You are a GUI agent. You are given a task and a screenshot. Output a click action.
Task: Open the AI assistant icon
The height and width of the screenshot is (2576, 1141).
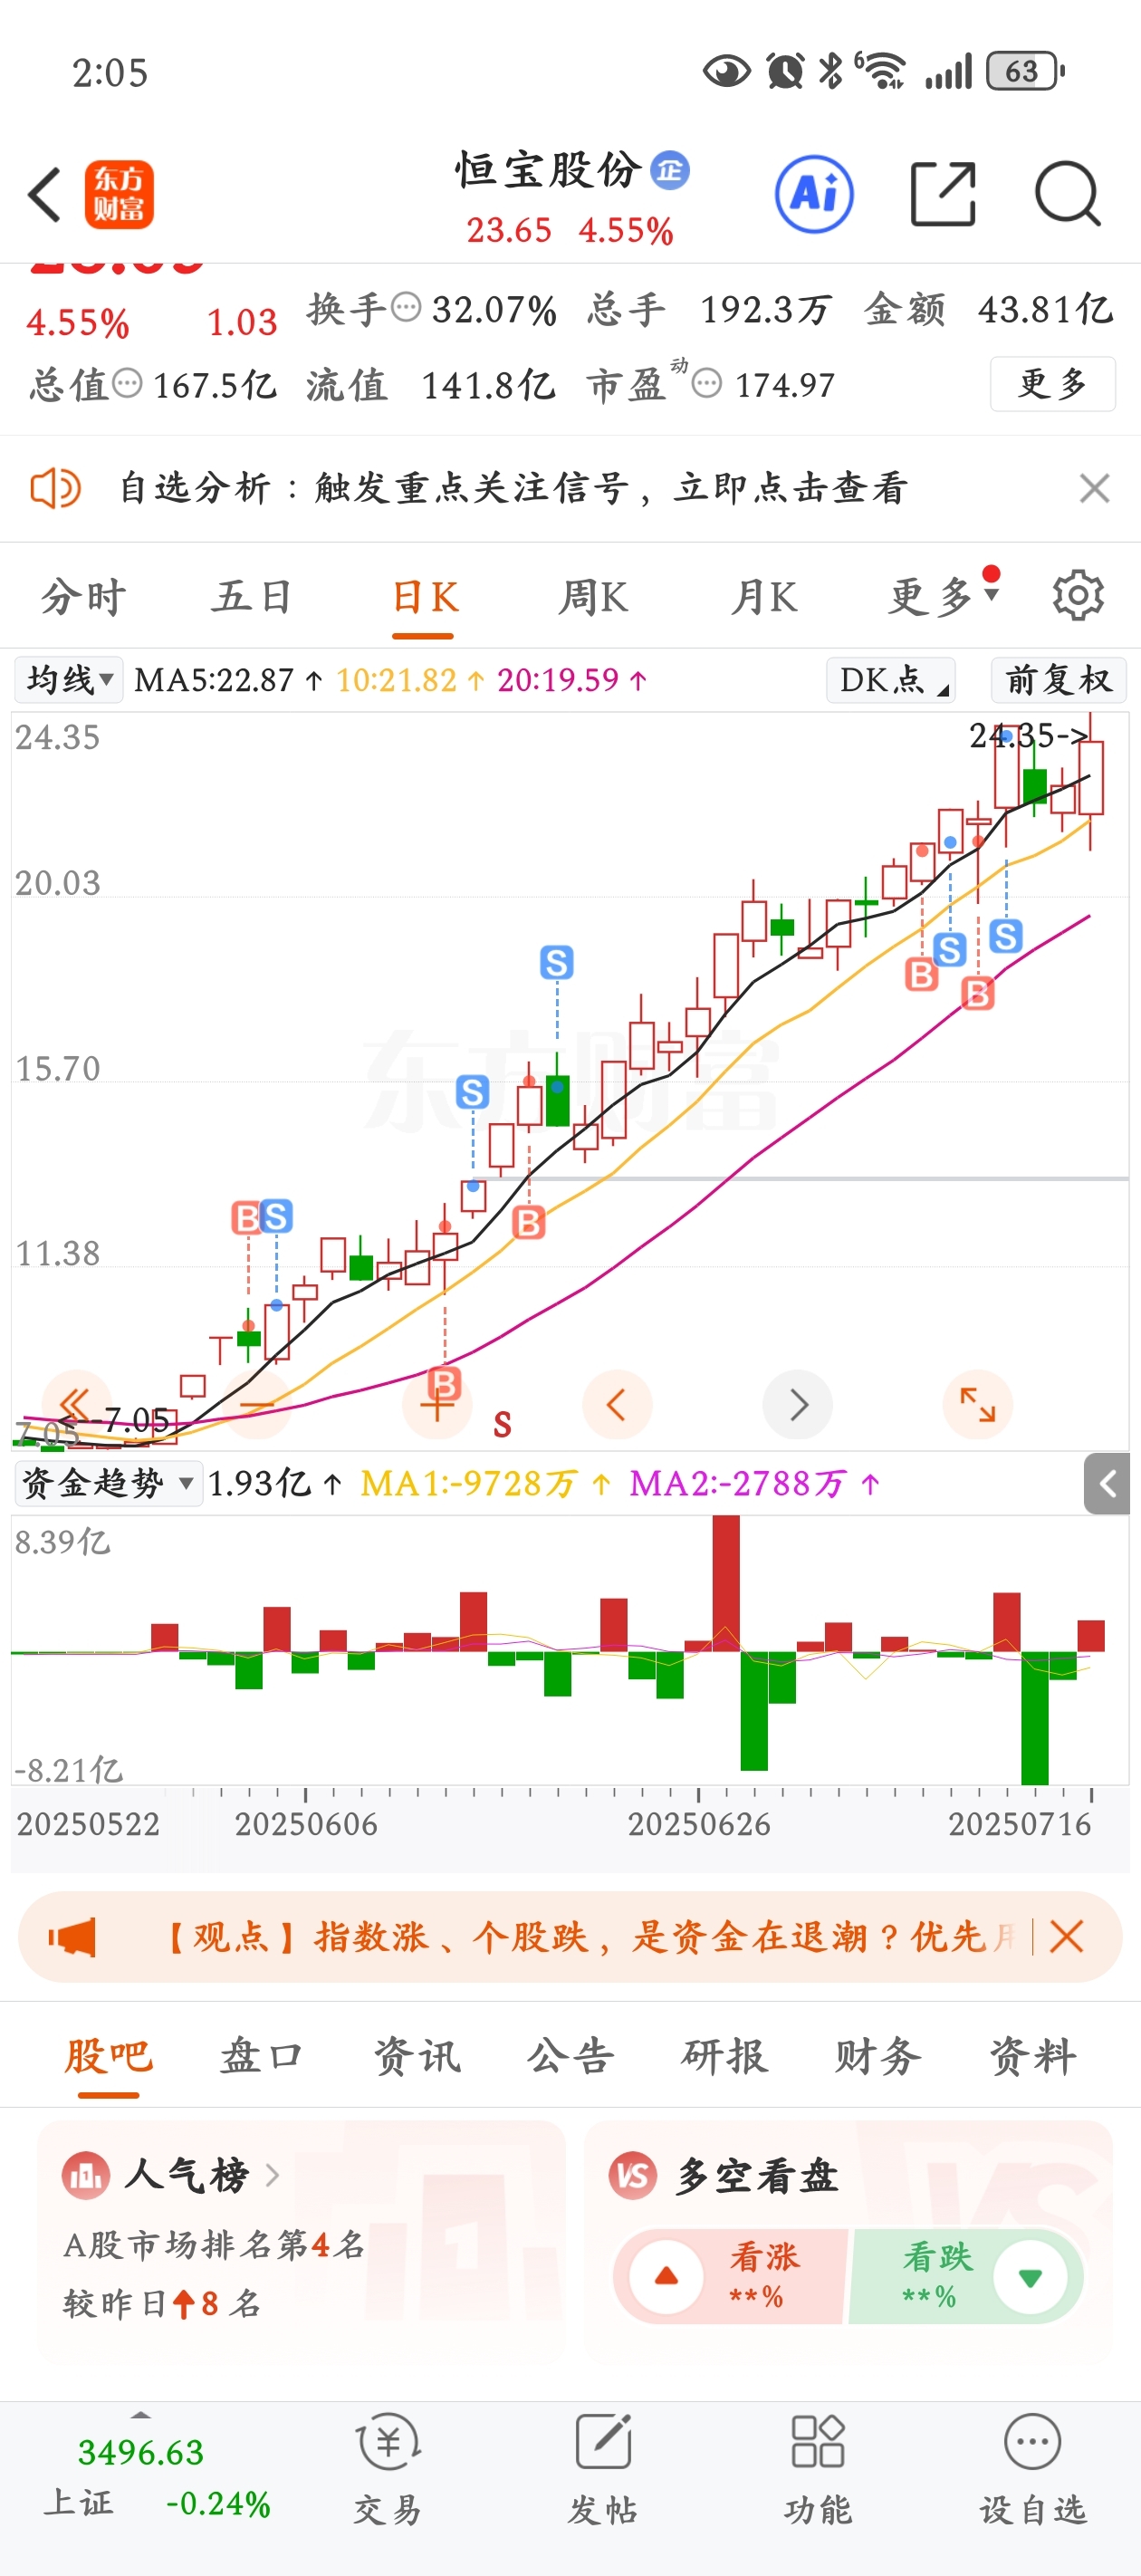tap(814, 194)
